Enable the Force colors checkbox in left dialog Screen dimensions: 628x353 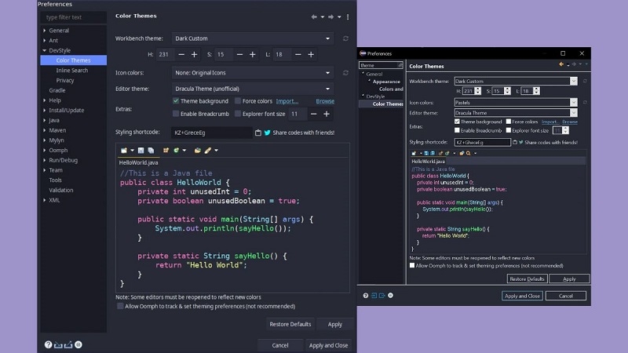(x=237, y=101)
